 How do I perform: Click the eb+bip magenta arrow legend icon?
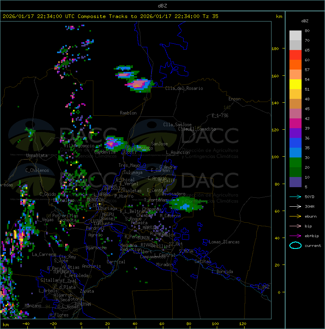295,236
